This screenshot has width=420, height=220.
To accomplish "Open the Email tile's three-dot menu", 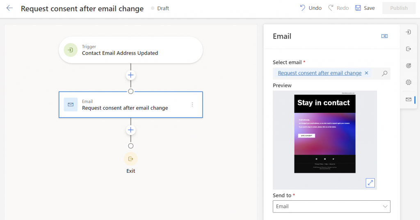I will click(x=192, y=105).
